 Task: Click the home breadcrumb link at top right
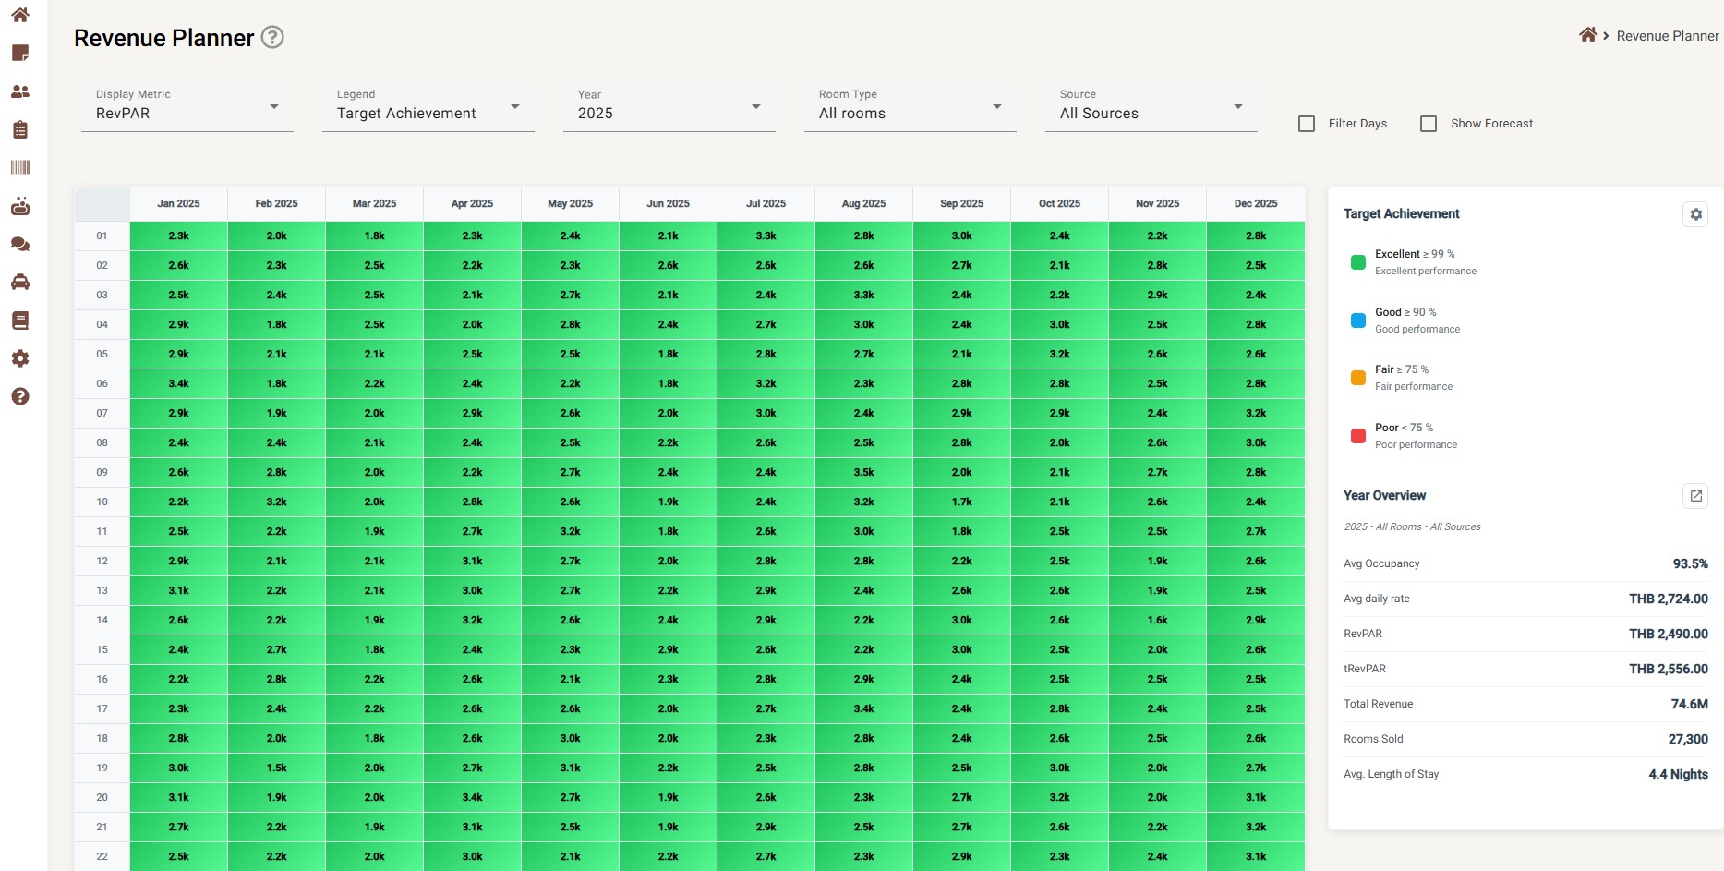pos(1587,35)
